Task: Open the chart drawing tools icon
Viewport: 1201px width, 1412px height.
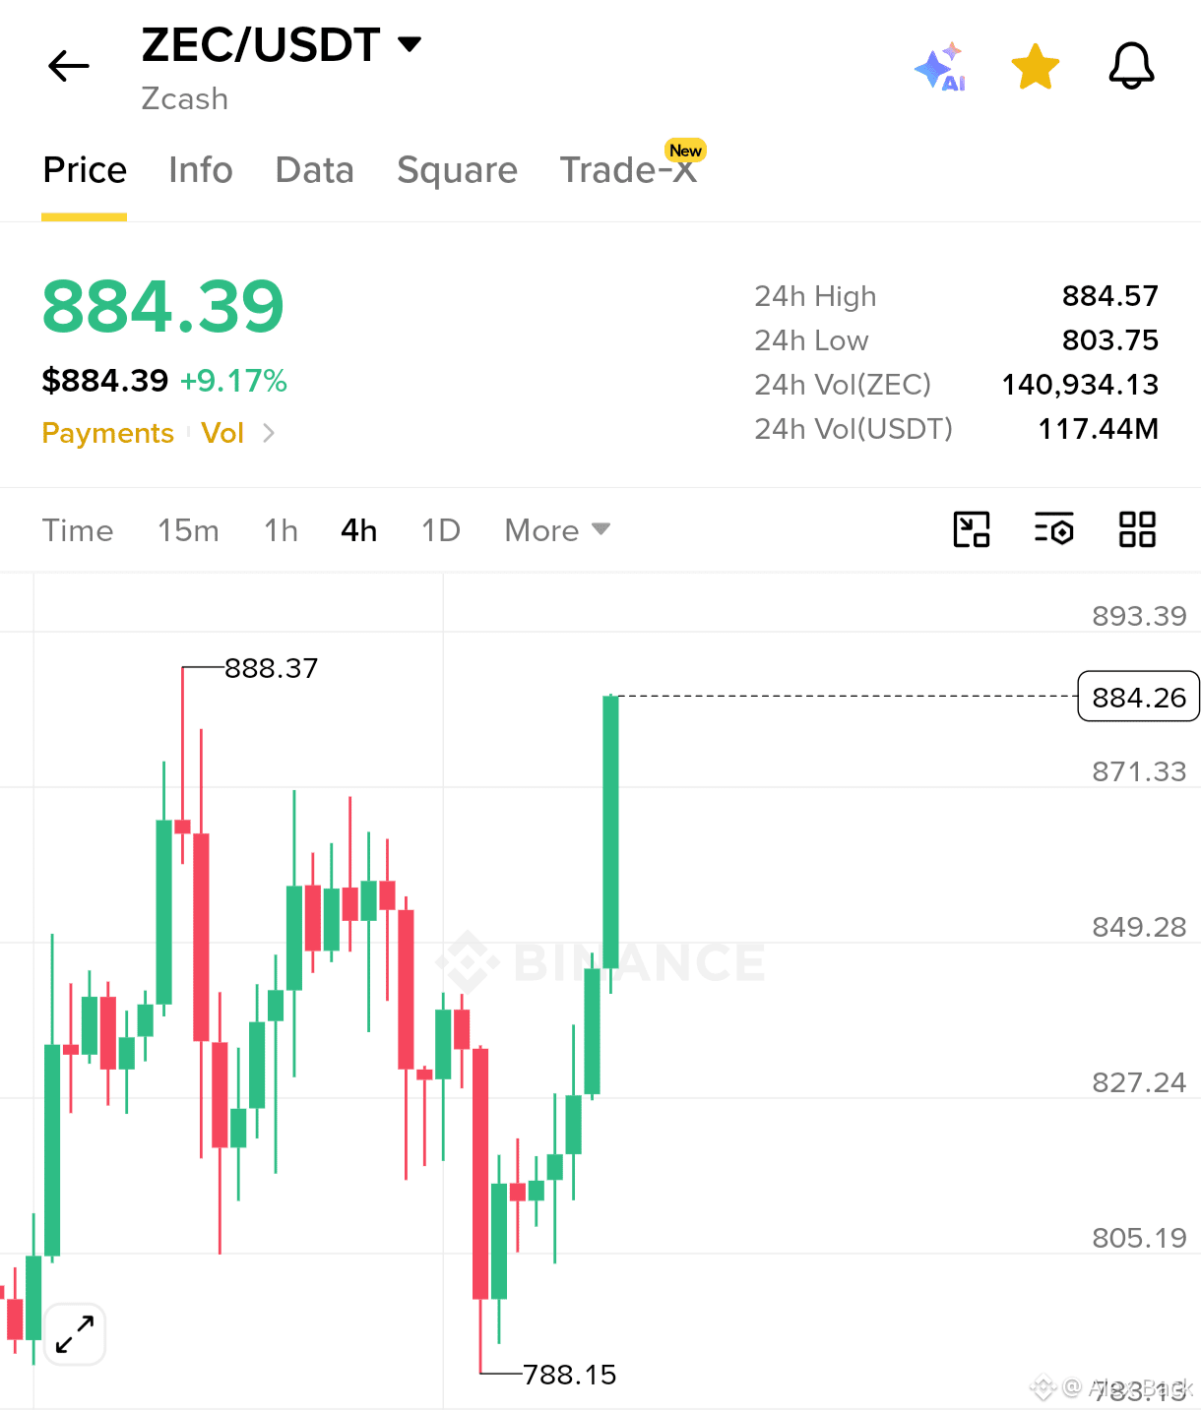Action: 972,529
